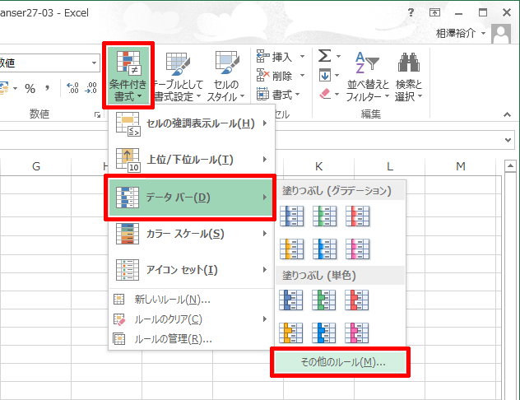
Task: Choose green solid fill data bar
Action: point(324,300)
